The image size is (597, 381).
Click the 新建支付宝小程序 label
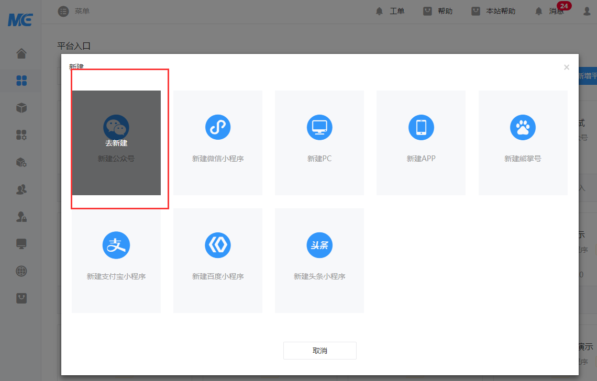click(116, 276)
